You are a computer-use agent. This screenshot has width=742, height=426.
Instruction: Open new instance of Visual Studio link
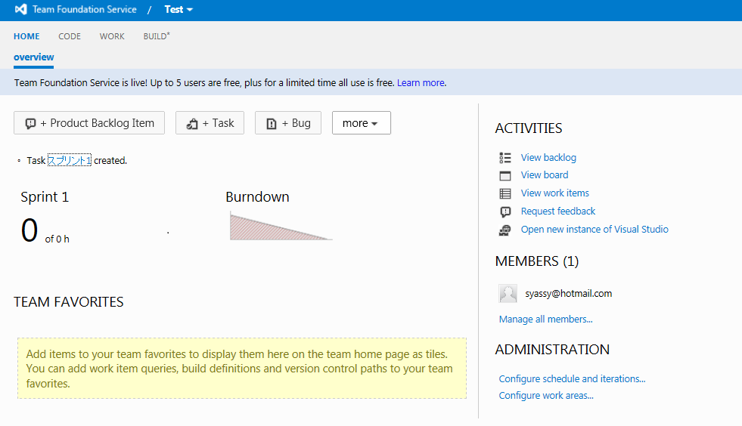pos(595,230)
